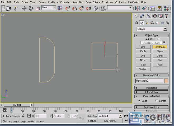Activate the Select and Move tool
Screen dimensions: 174x126
pyautogui.click(x=24, y=8)
